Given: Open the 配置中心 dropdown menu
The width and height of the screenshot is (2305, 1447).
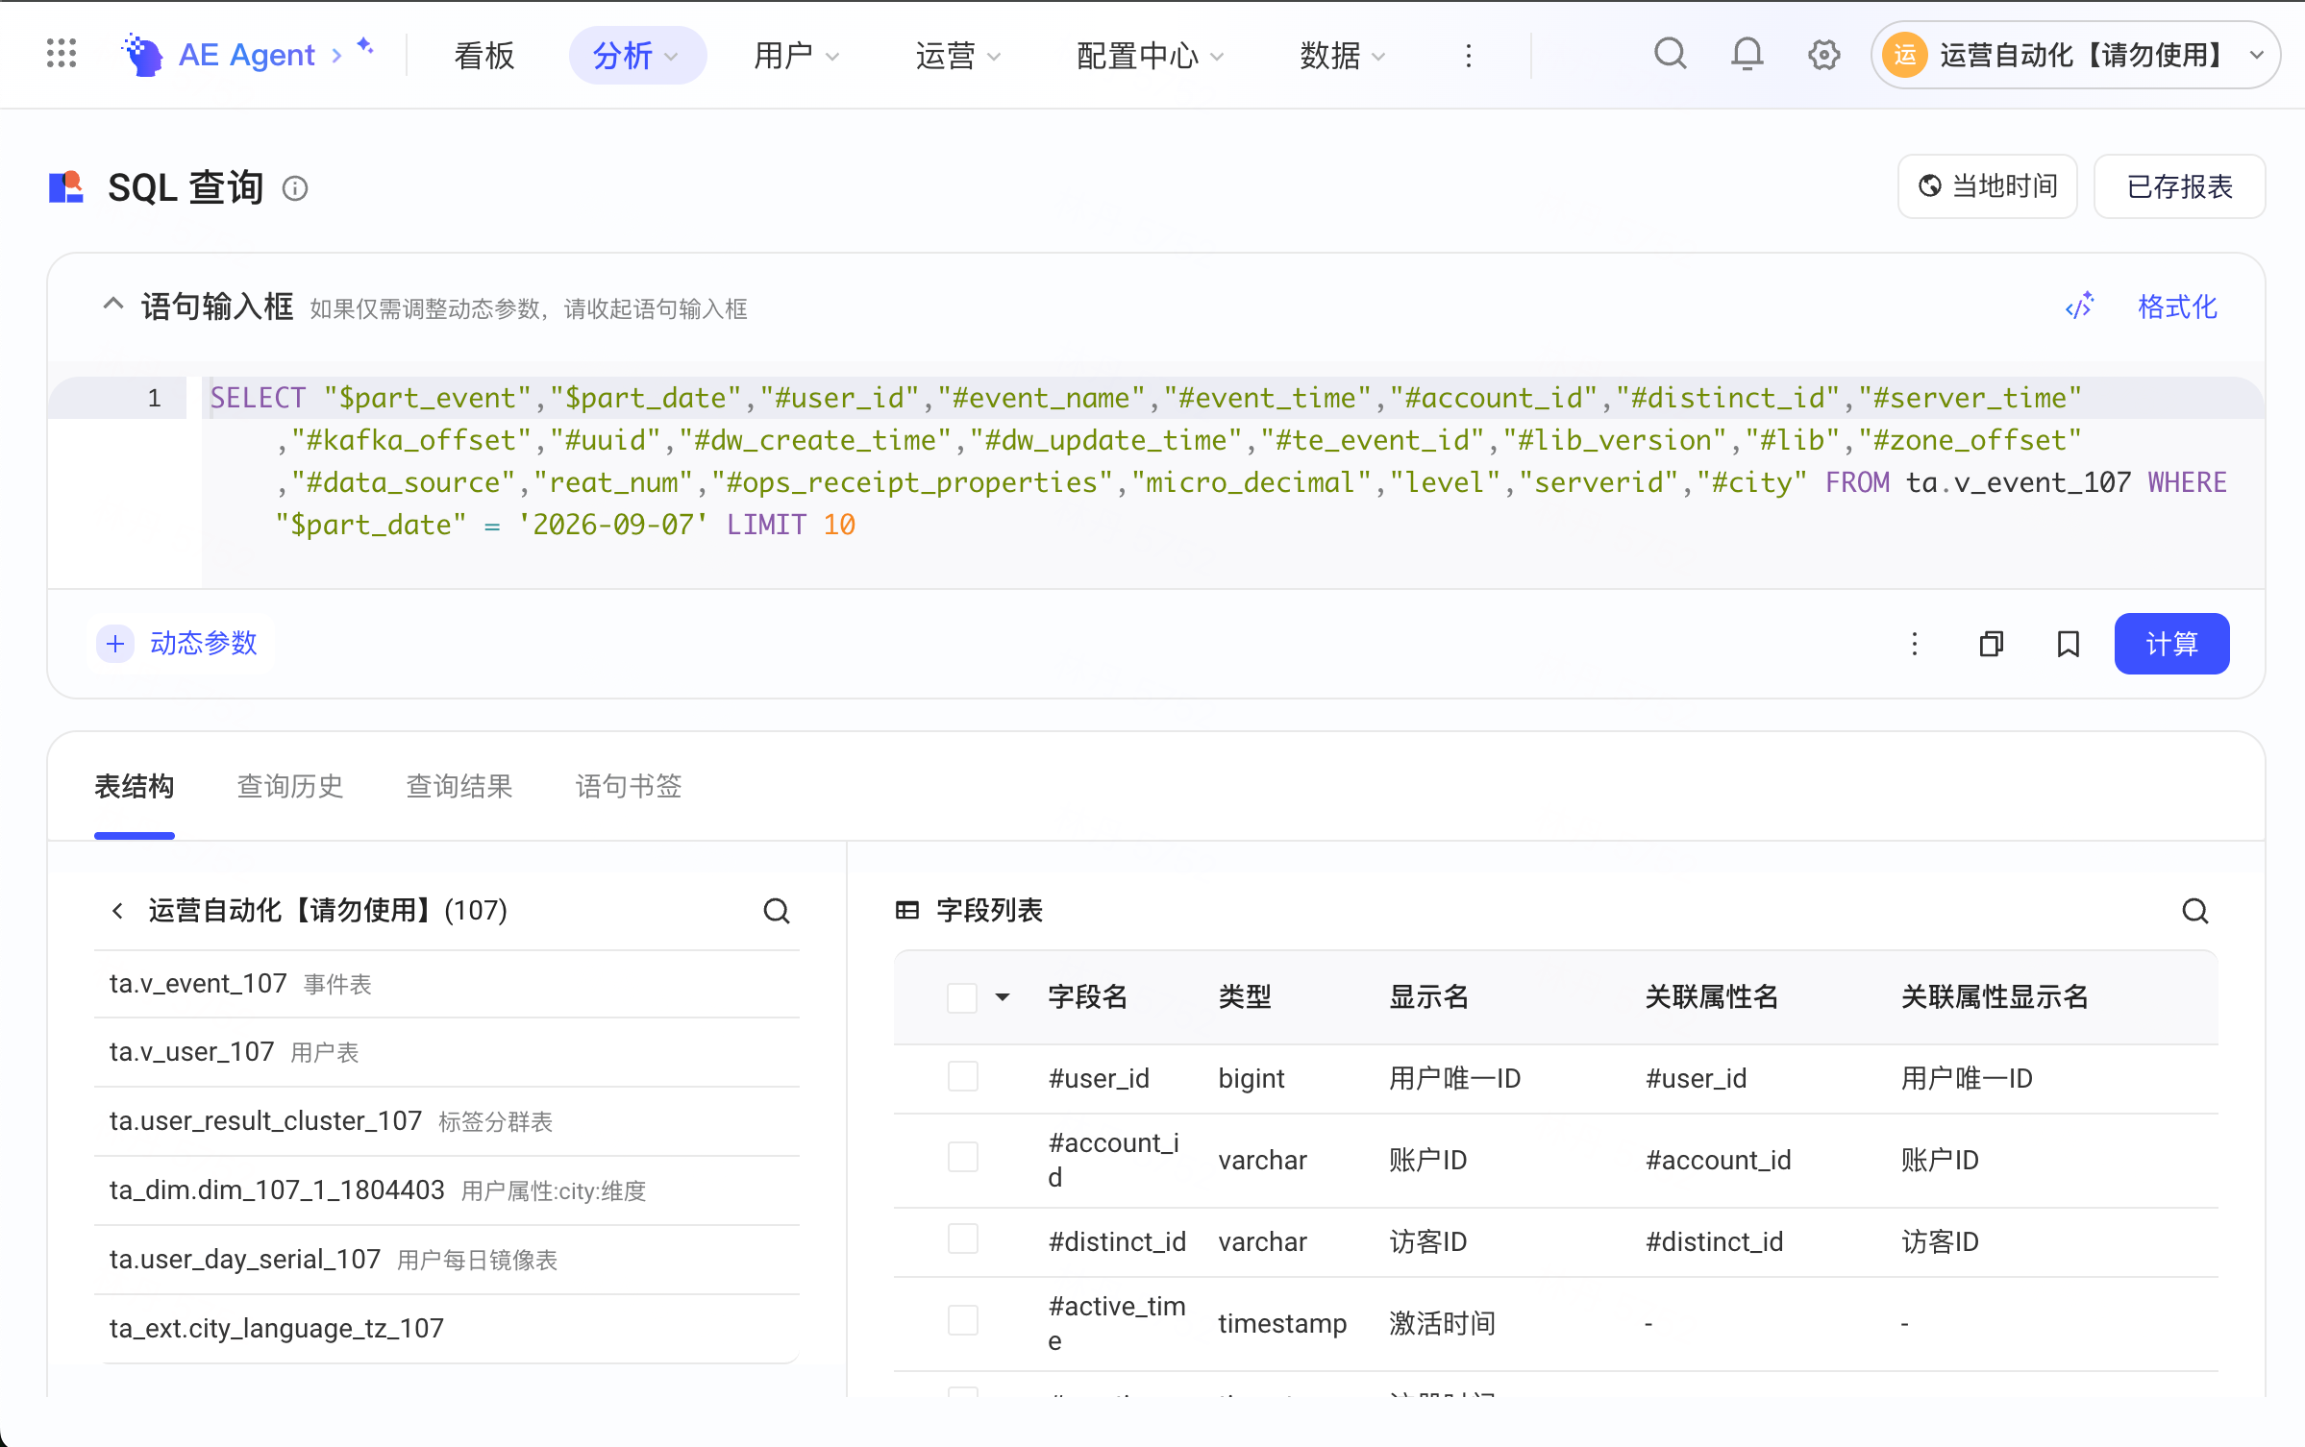Looking at the screenshot, I should click(1150, 56).
